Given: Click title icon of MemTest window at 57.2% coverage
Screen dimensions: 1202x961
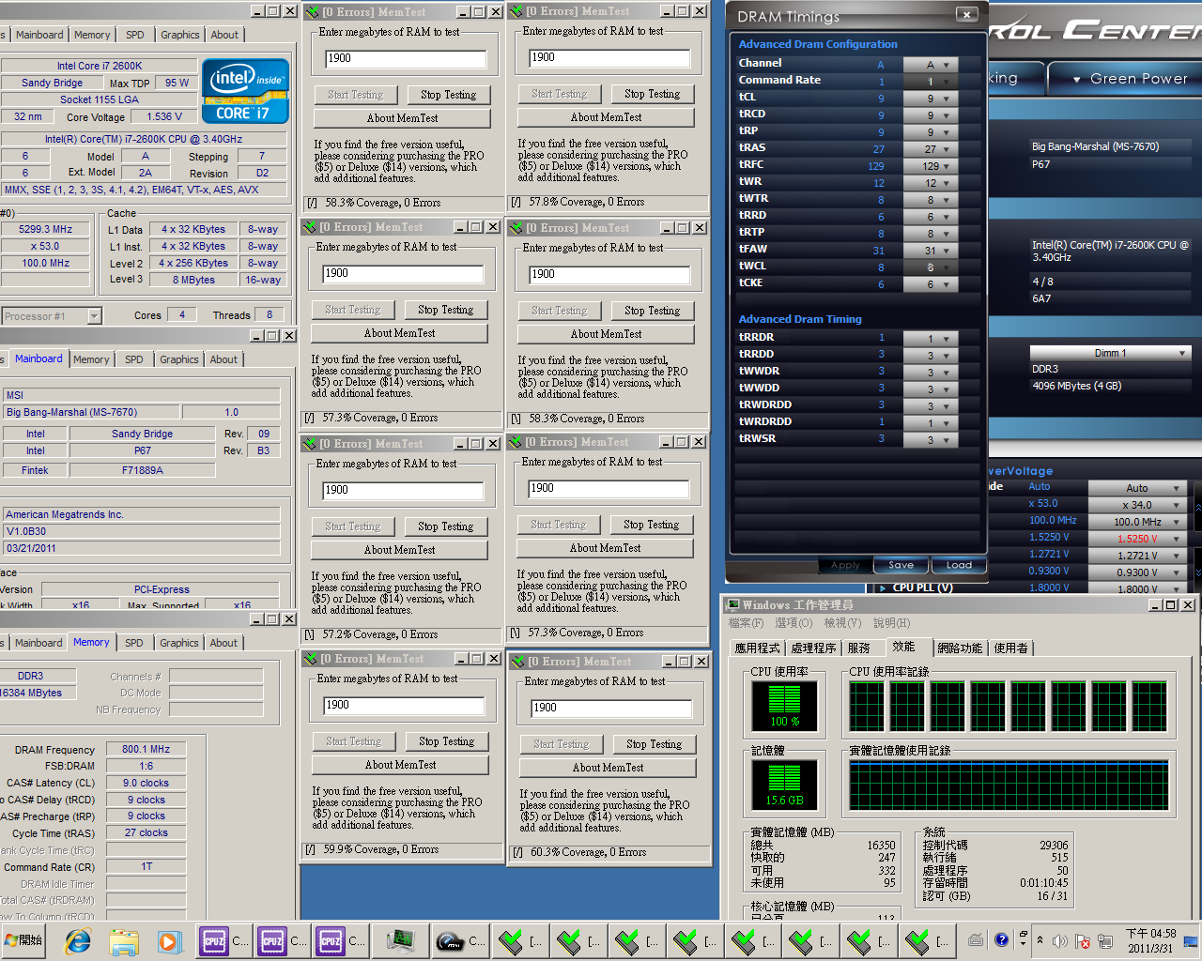Looking at the screenshot, I should [310, 443].
